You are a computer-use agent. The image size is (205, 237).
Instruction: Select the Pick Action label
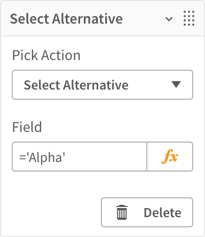pyautogui.click(x=46, y=55)
